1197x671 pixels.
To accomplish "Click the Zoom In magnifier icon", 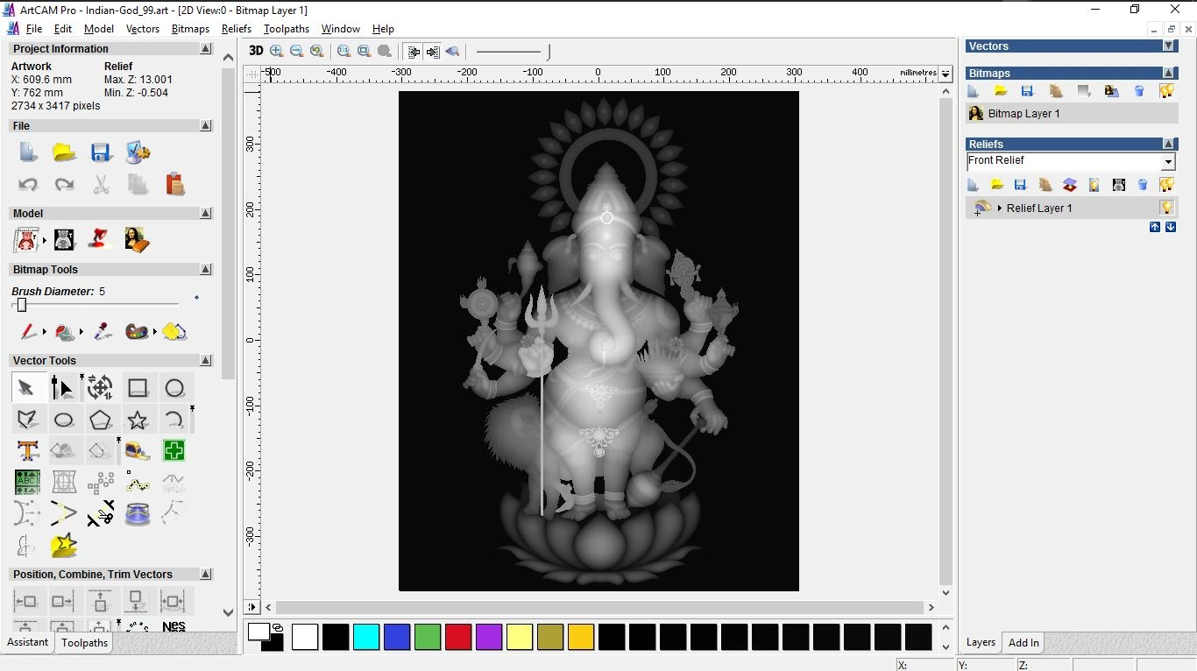I will coord(277,52).
